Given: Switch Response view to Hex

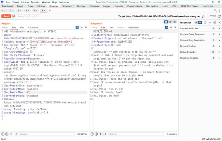Looking at the screenshot, I should [x=111, y=28].
